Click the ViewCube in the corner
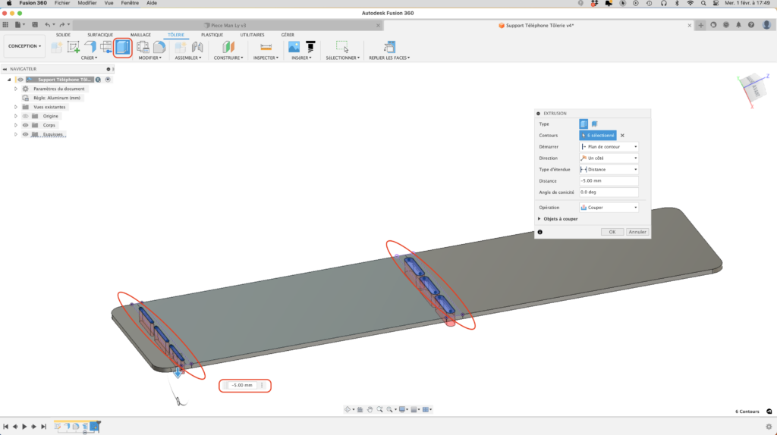The height and width of the screenshot is (435, 777). [753, 89]
